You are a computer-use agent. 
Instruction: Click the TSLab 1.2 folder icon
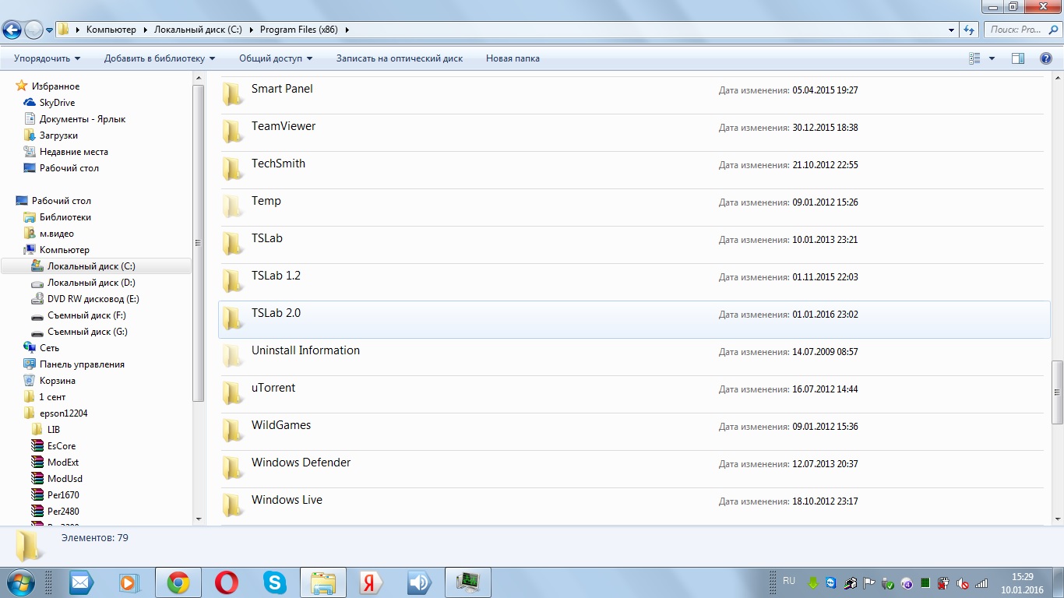coord(232,281)
